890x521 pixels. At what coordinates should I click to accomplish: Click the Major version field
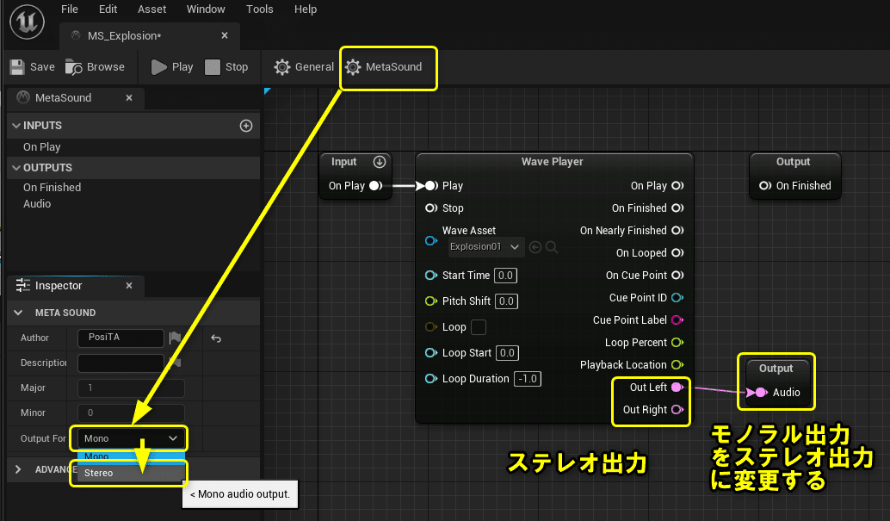pyautogui.click(x=131, y=388)
